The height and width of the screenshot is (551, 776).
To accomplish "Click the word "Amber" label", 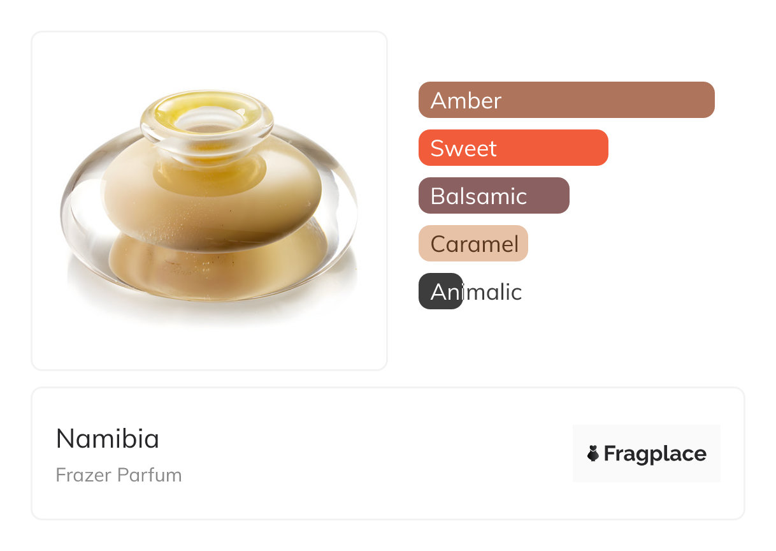I will pos(466,100).
